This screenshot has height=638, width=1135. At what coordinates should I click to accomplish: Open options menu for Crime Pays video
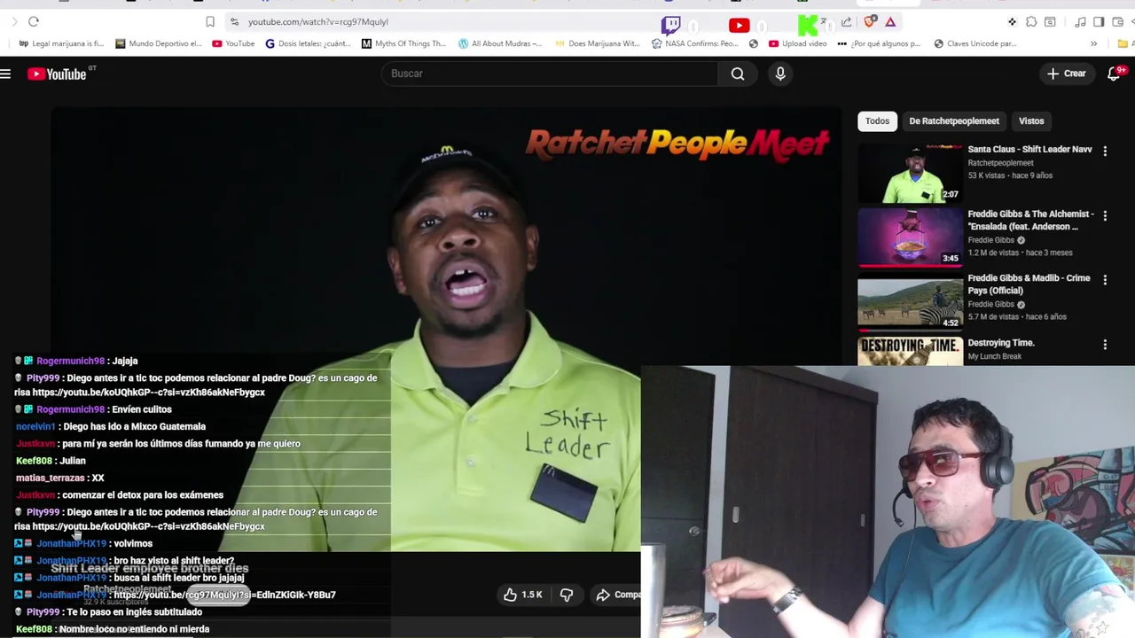1105,280
